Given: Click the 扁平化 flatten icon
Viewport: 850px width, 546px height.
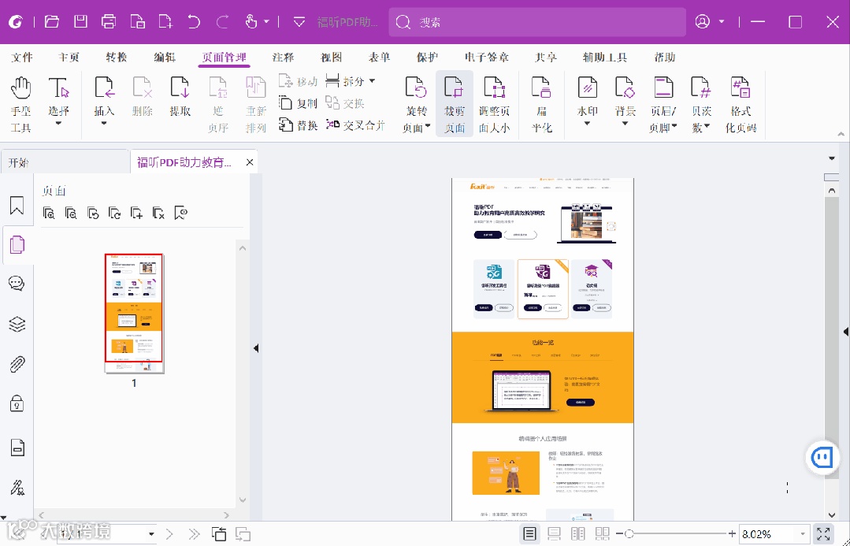Looking at the screenshot, I should tap(541, 103).
